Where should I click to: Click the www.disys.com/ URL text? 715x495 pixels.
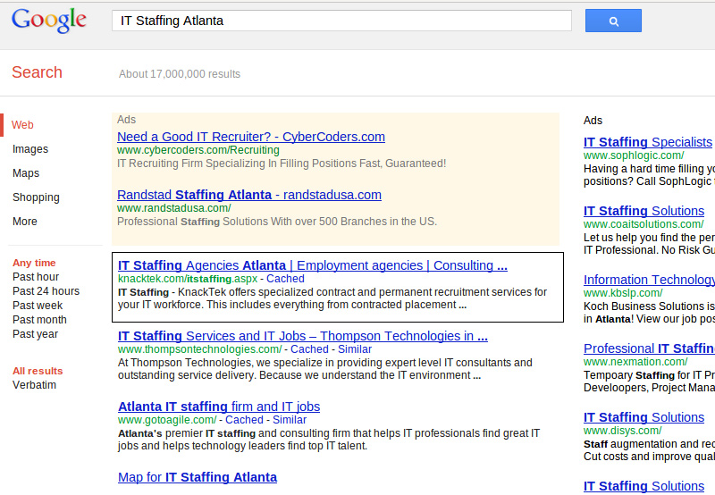622,431
